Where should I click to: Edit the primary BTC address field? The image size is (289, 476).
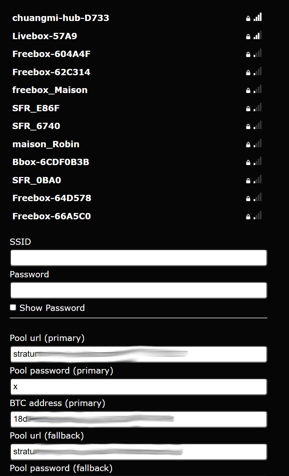point(138,419)
